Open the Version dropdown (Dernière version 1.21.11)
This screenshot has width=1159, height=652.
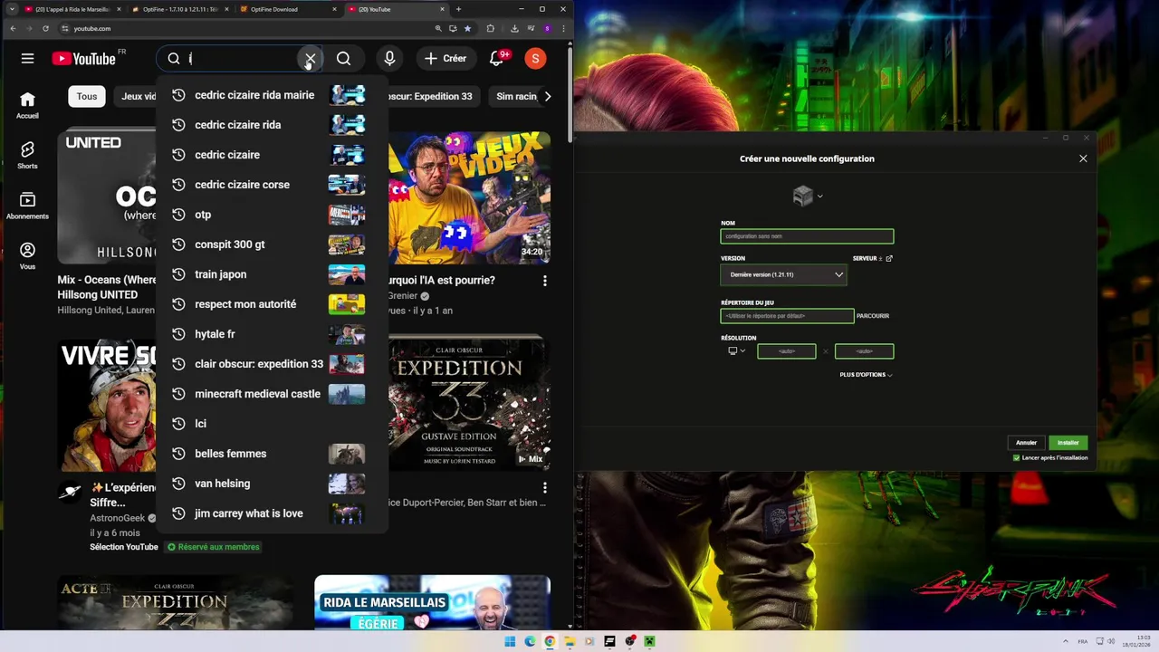[783, 274]
